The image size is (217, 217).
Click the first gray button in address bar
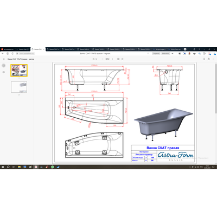point(156,54)
